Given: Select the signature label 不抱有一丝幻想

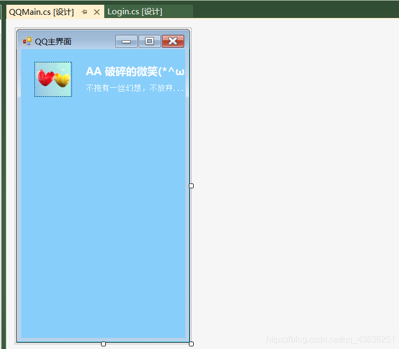Looking at the screenshot, I should [134, 88].
